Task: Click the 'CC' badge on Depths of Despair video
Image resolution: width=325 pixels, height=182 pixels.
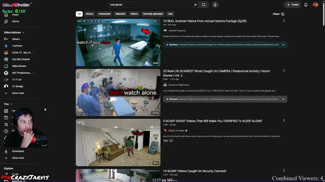Action: pos(171,141)
